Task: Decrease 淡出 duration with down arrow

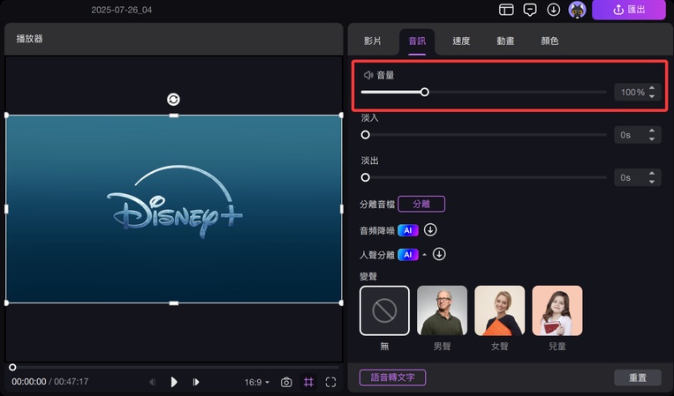Action: [x=652, y=182]
